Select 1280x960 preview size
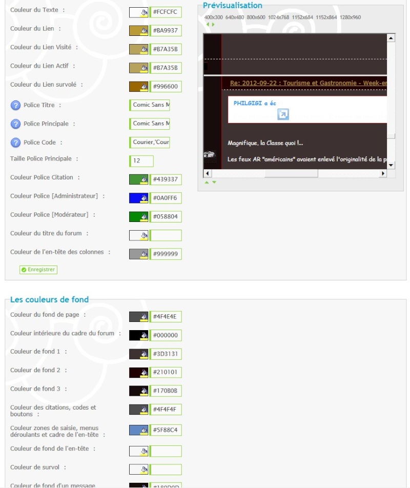 (350, 17)
